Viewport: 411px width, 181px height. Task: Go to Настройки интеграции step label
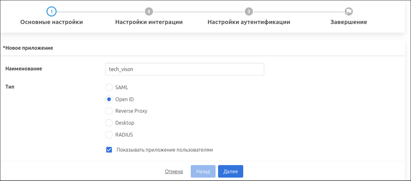click(x=149, y=22)
